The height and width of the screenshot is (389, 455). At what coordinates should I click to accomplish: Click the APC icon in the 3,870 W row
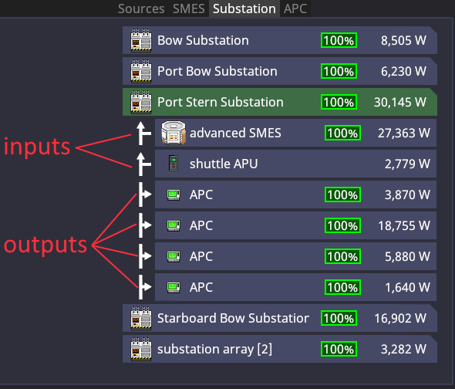pyautogui.click(x=174, y=194)
